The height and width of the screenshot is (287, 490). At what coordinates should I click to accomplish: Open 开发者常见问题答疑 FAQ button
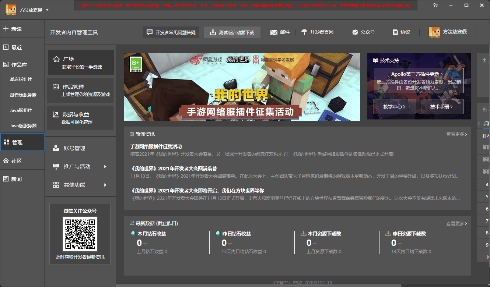(171, 32)
